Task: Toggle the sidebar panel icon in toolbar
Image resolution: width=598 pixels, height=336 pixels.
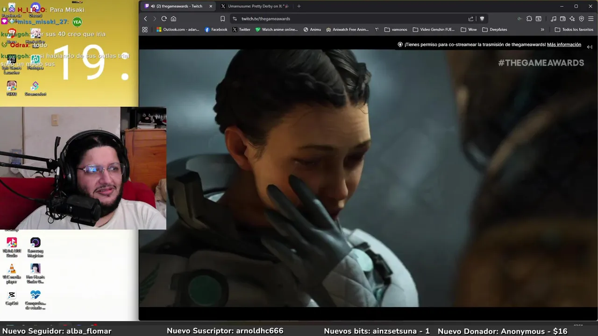Action: pos(538,19)
